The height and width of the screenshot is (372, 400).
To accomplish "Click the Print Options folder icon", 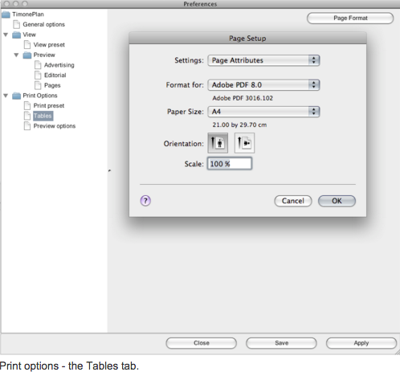I will [16, 96].
